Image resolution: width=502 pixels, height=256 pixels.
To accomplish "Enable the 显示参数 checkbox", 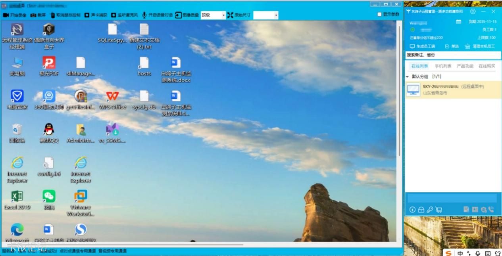I will (380, 15).
